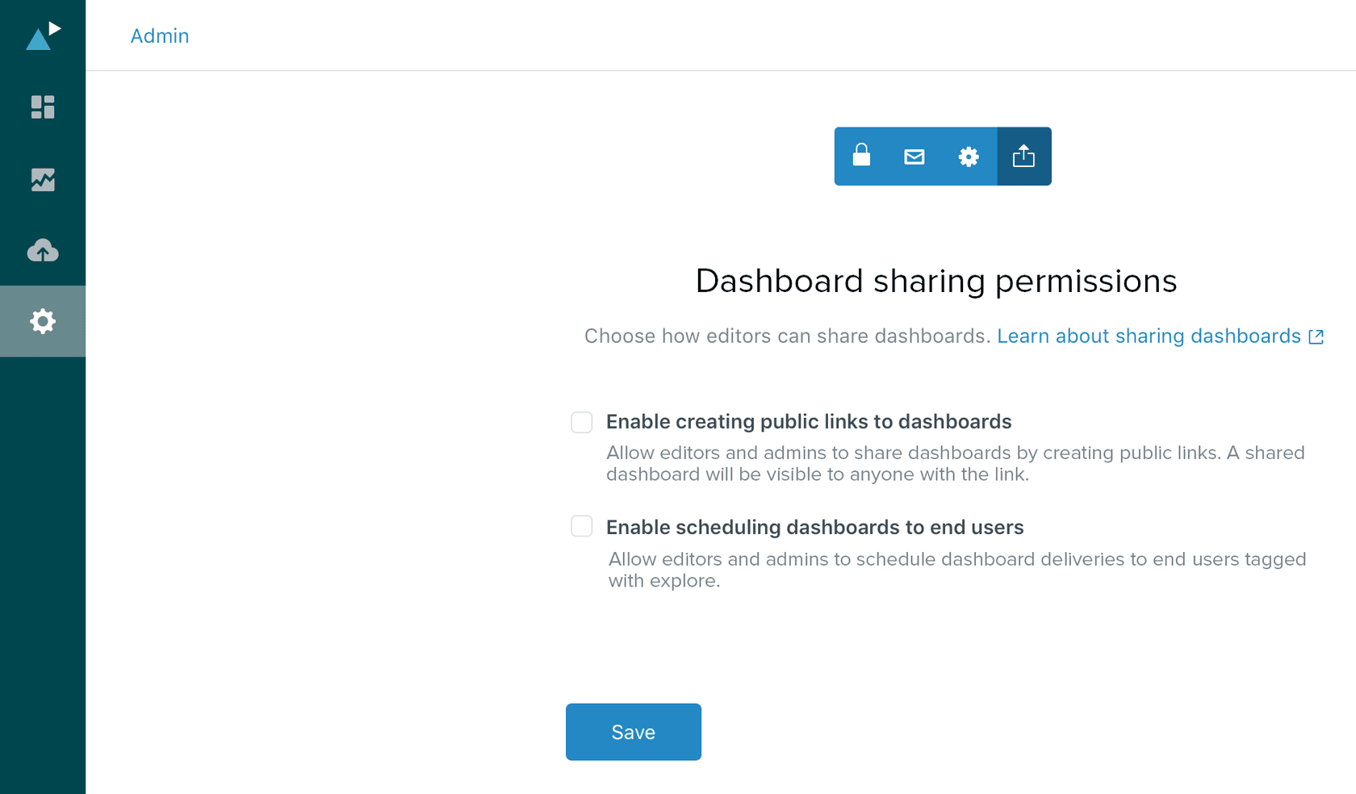Select the gear icon in the top toolbar

[x=969, y=156]
